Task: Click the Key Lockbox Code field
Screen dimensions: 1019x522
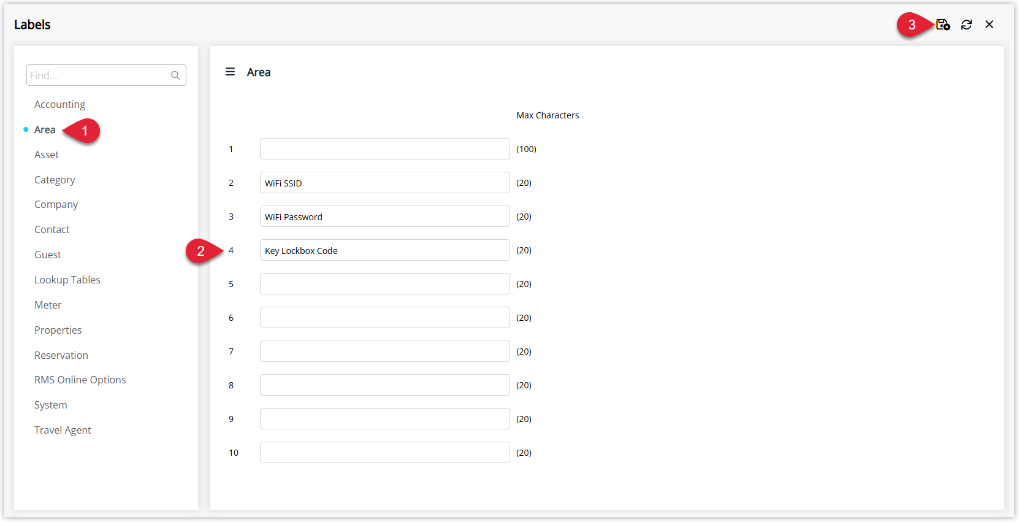Action: point(385,250)
